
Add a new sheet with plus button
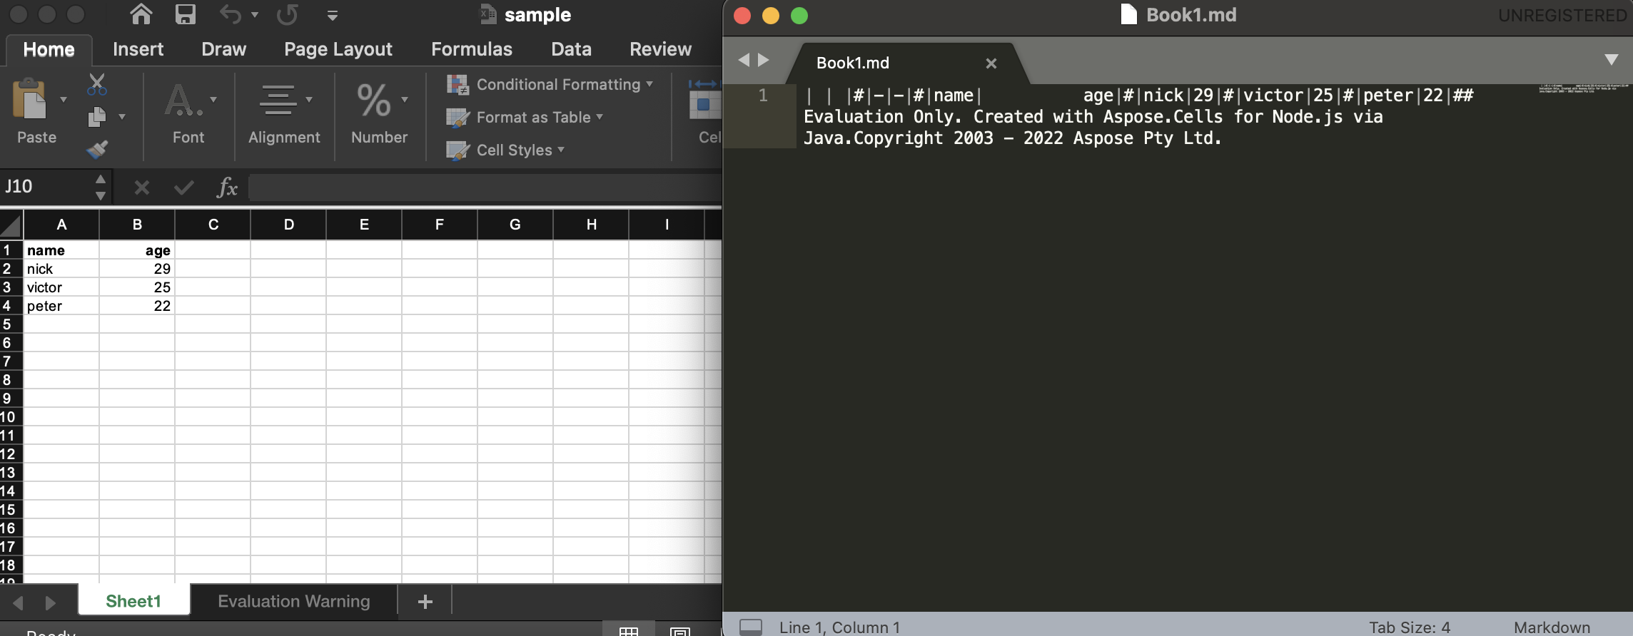(425, 602)
